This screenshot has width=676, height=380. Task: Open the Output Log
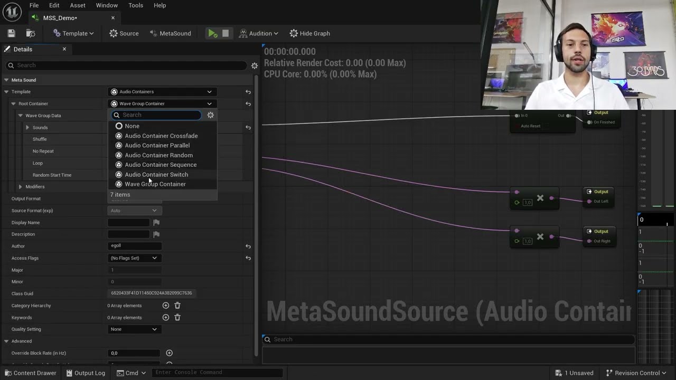click(x=86, y=373)
